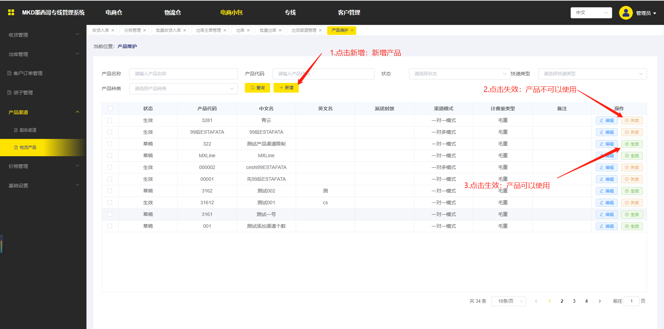Go to next page arrow in pagination

tap(600, 301)
